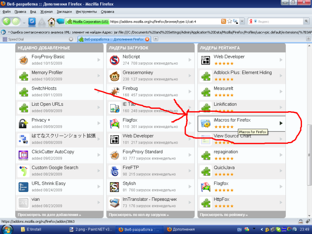Open the iMacros for Firefox icon
The image size is (312, 234).
click(x=206, y=123)
